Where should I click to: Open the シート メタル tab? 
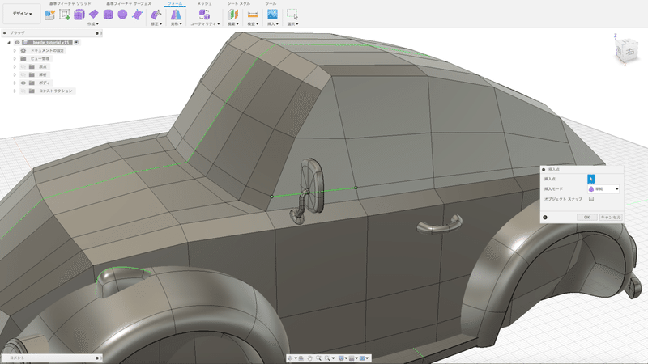click(238, 4)
